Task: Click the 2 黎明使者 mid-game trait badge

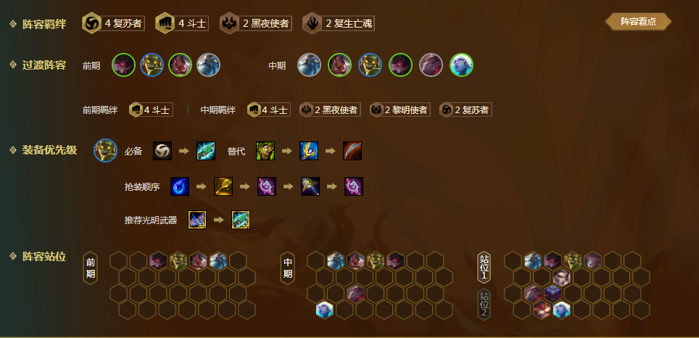Action: [x=400, y=110]
